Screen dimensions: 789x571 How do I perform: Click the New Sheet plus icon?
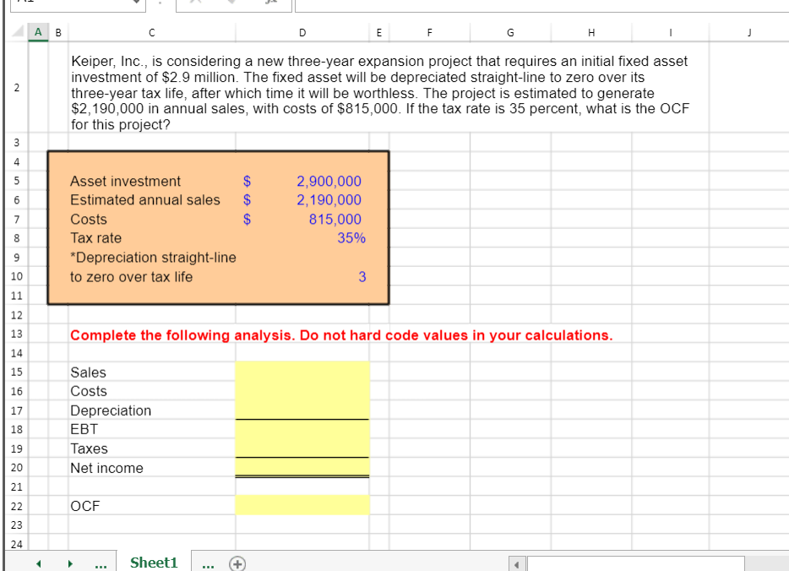pyautogui.click(x=237, y=563)
